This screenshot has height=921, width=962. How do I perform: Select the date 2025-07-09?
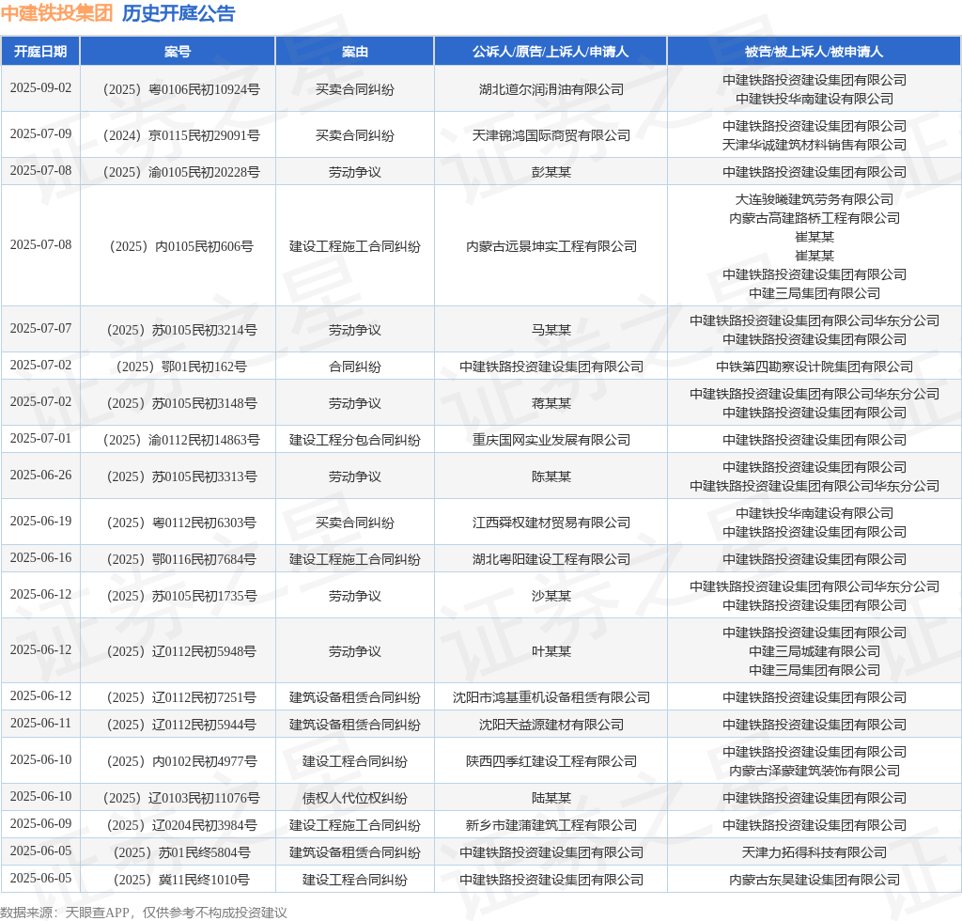click(40, 134)
